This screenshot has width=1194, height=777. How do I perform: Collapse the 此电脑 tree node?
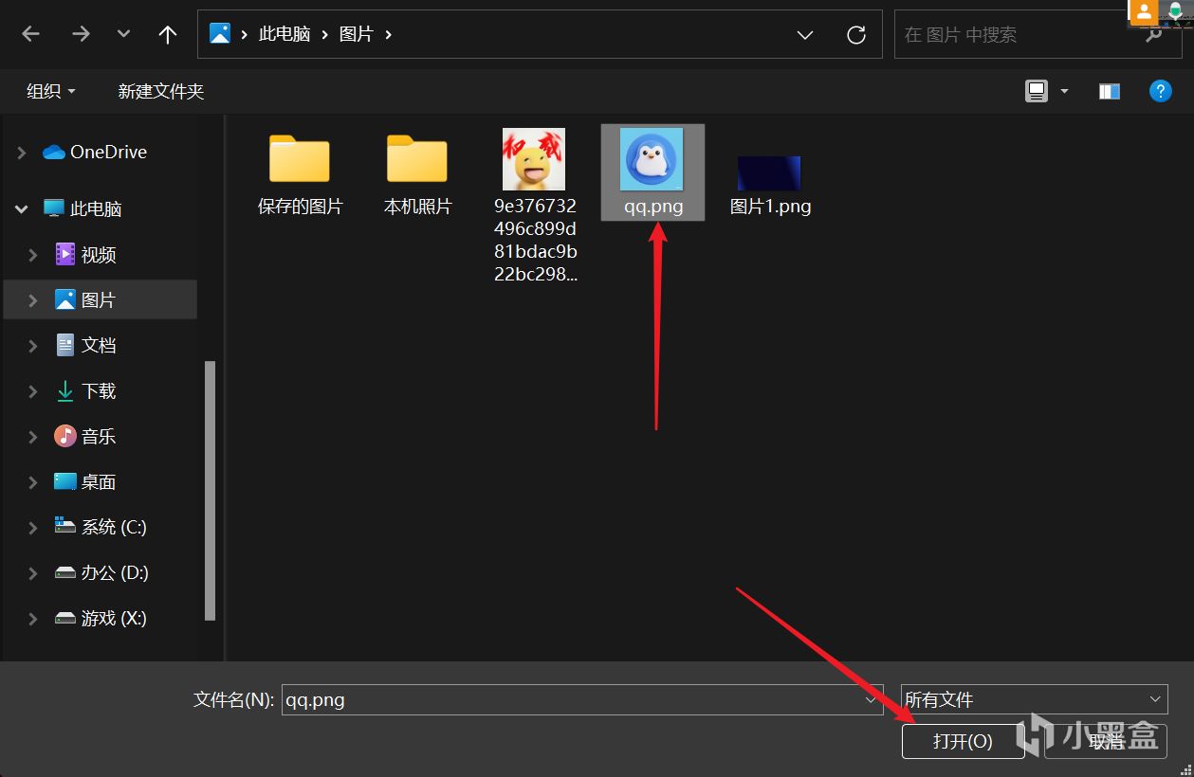coord(22,208)
